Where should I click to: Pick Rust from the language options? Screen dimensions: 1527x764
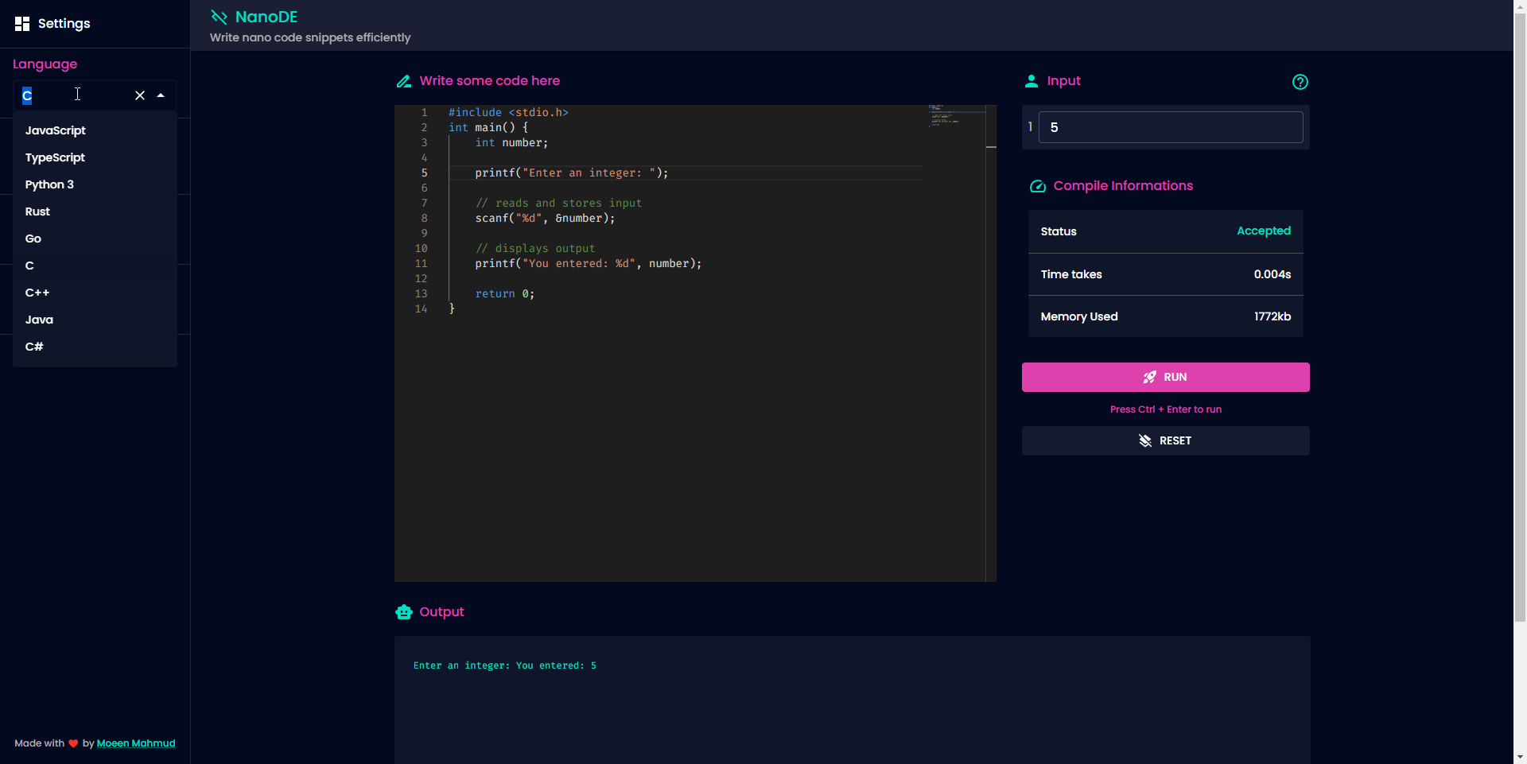[37, 211]
